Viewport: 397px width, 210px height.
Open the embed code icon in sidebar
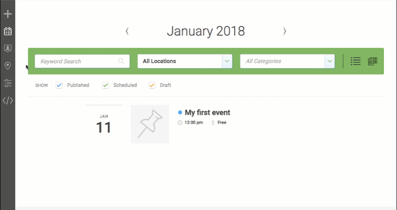tap(8, 100)
